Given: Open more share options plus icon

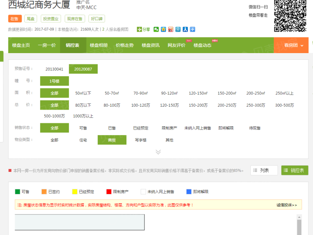Looking at the screenshot, I should (192, 29).
